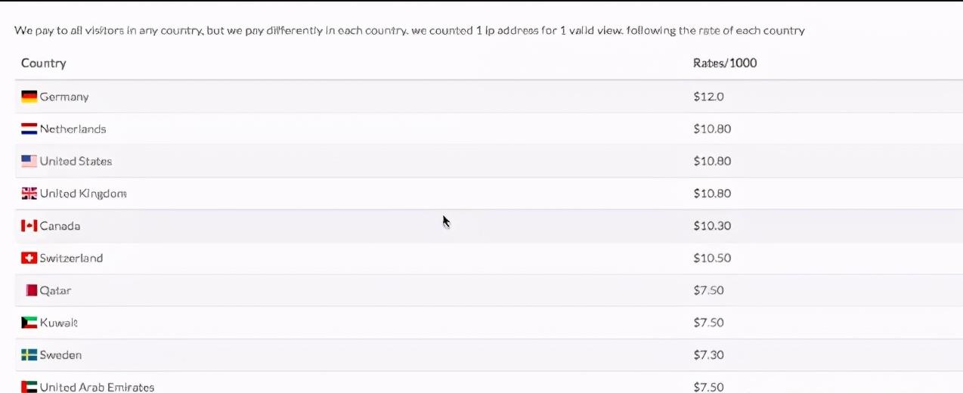Viewport: 963px width, 393px height.
Task: Click the Netherlands flag icon
Action: pyautogui.click(x=29, y=129)
